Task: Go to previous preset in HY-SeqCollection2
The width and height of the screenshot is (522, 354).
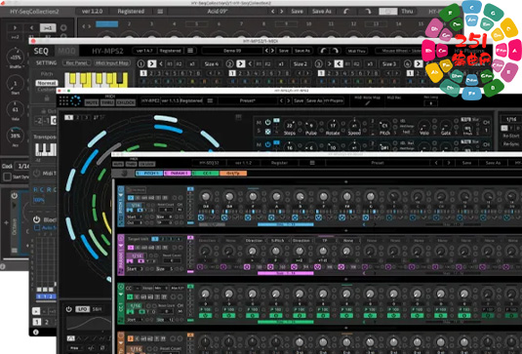Action: pos(272,12)
